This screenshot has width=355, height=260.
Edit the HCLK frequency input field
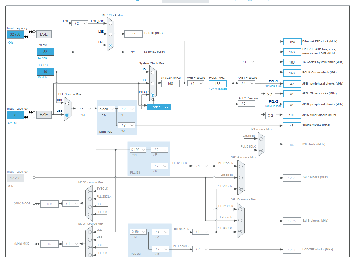(217, 83)
